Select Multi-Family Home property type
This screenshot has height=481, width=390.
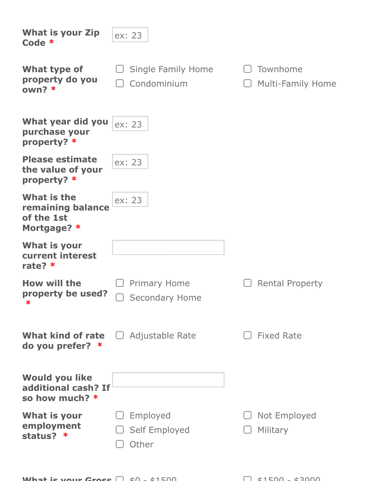[x=247, y=83]
